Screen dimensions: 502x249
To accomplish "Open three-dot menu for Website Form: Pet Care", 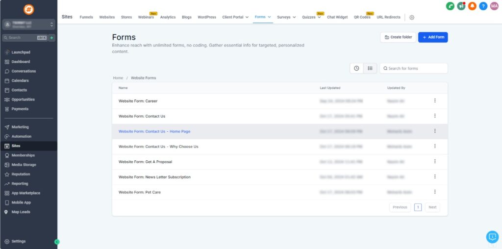I will [x=435, y=192].
